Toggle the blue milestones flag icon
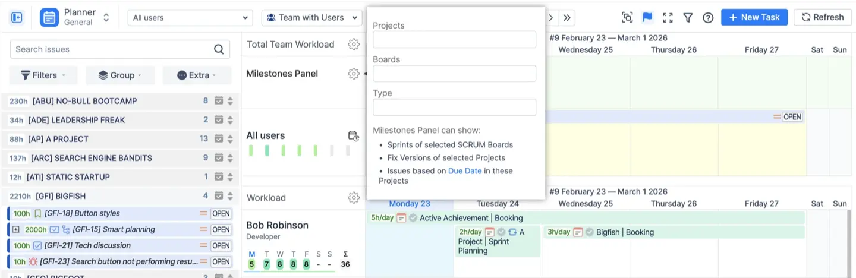Viewport: 856px width, 278px height. 647,18
